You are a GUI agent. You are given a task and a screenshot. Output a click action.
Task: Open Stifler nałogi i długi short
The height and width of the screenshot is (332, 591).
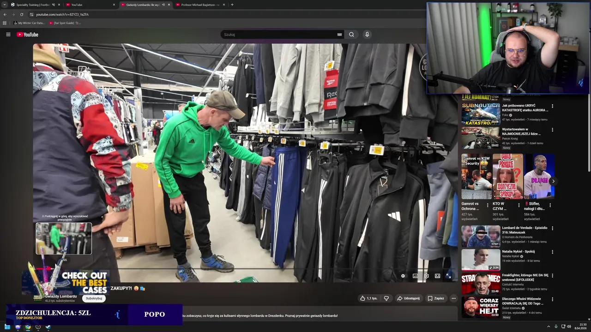click(539, 177)
